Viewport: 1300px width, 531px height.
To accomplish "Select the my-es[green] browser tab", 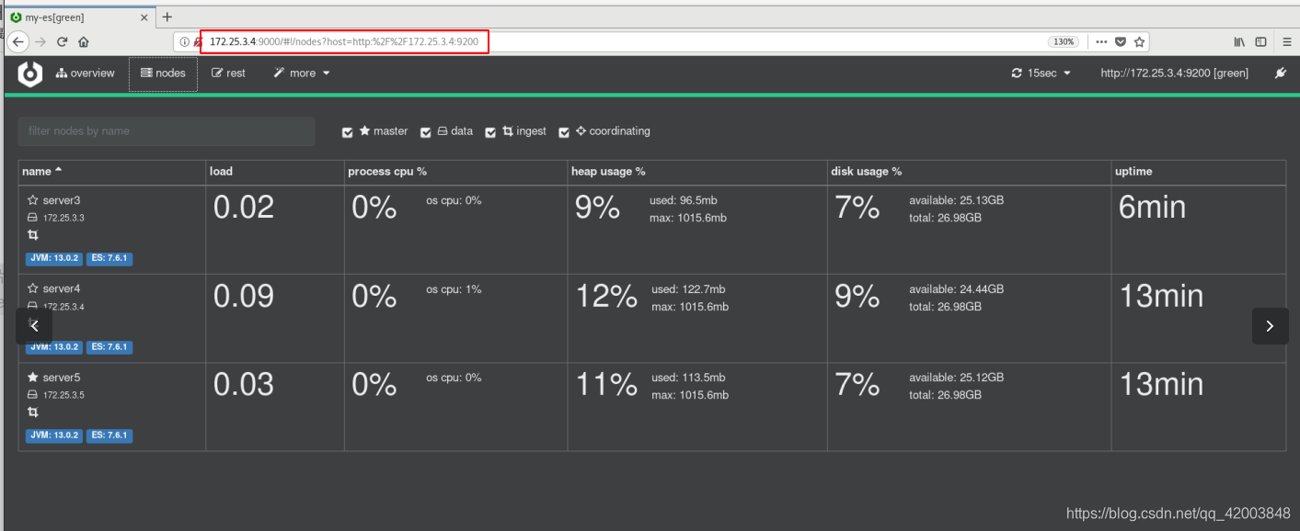I will point(82,17).
